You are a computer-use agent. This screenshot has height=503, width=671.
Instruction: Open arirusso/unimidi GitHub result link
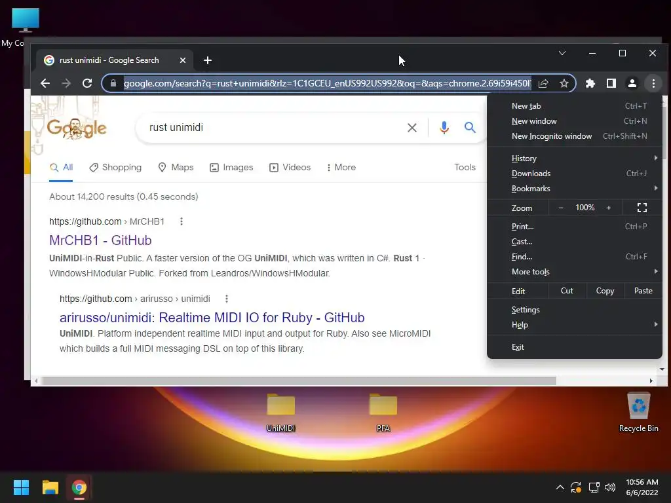[x=212, y=318]
